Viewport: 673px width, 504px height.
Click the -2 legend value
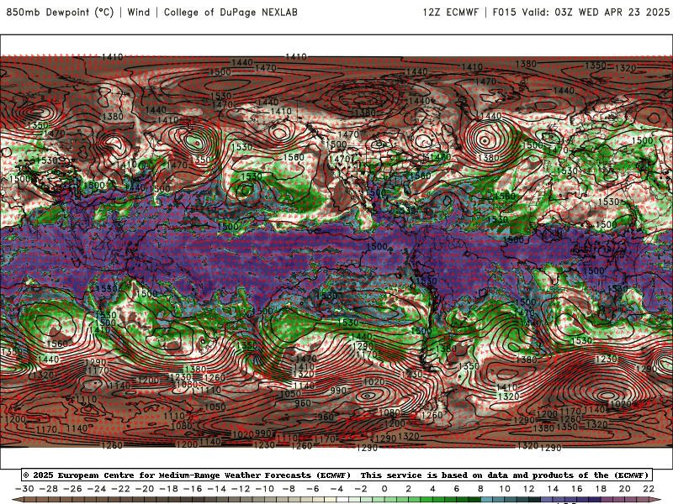pos(361,489)
